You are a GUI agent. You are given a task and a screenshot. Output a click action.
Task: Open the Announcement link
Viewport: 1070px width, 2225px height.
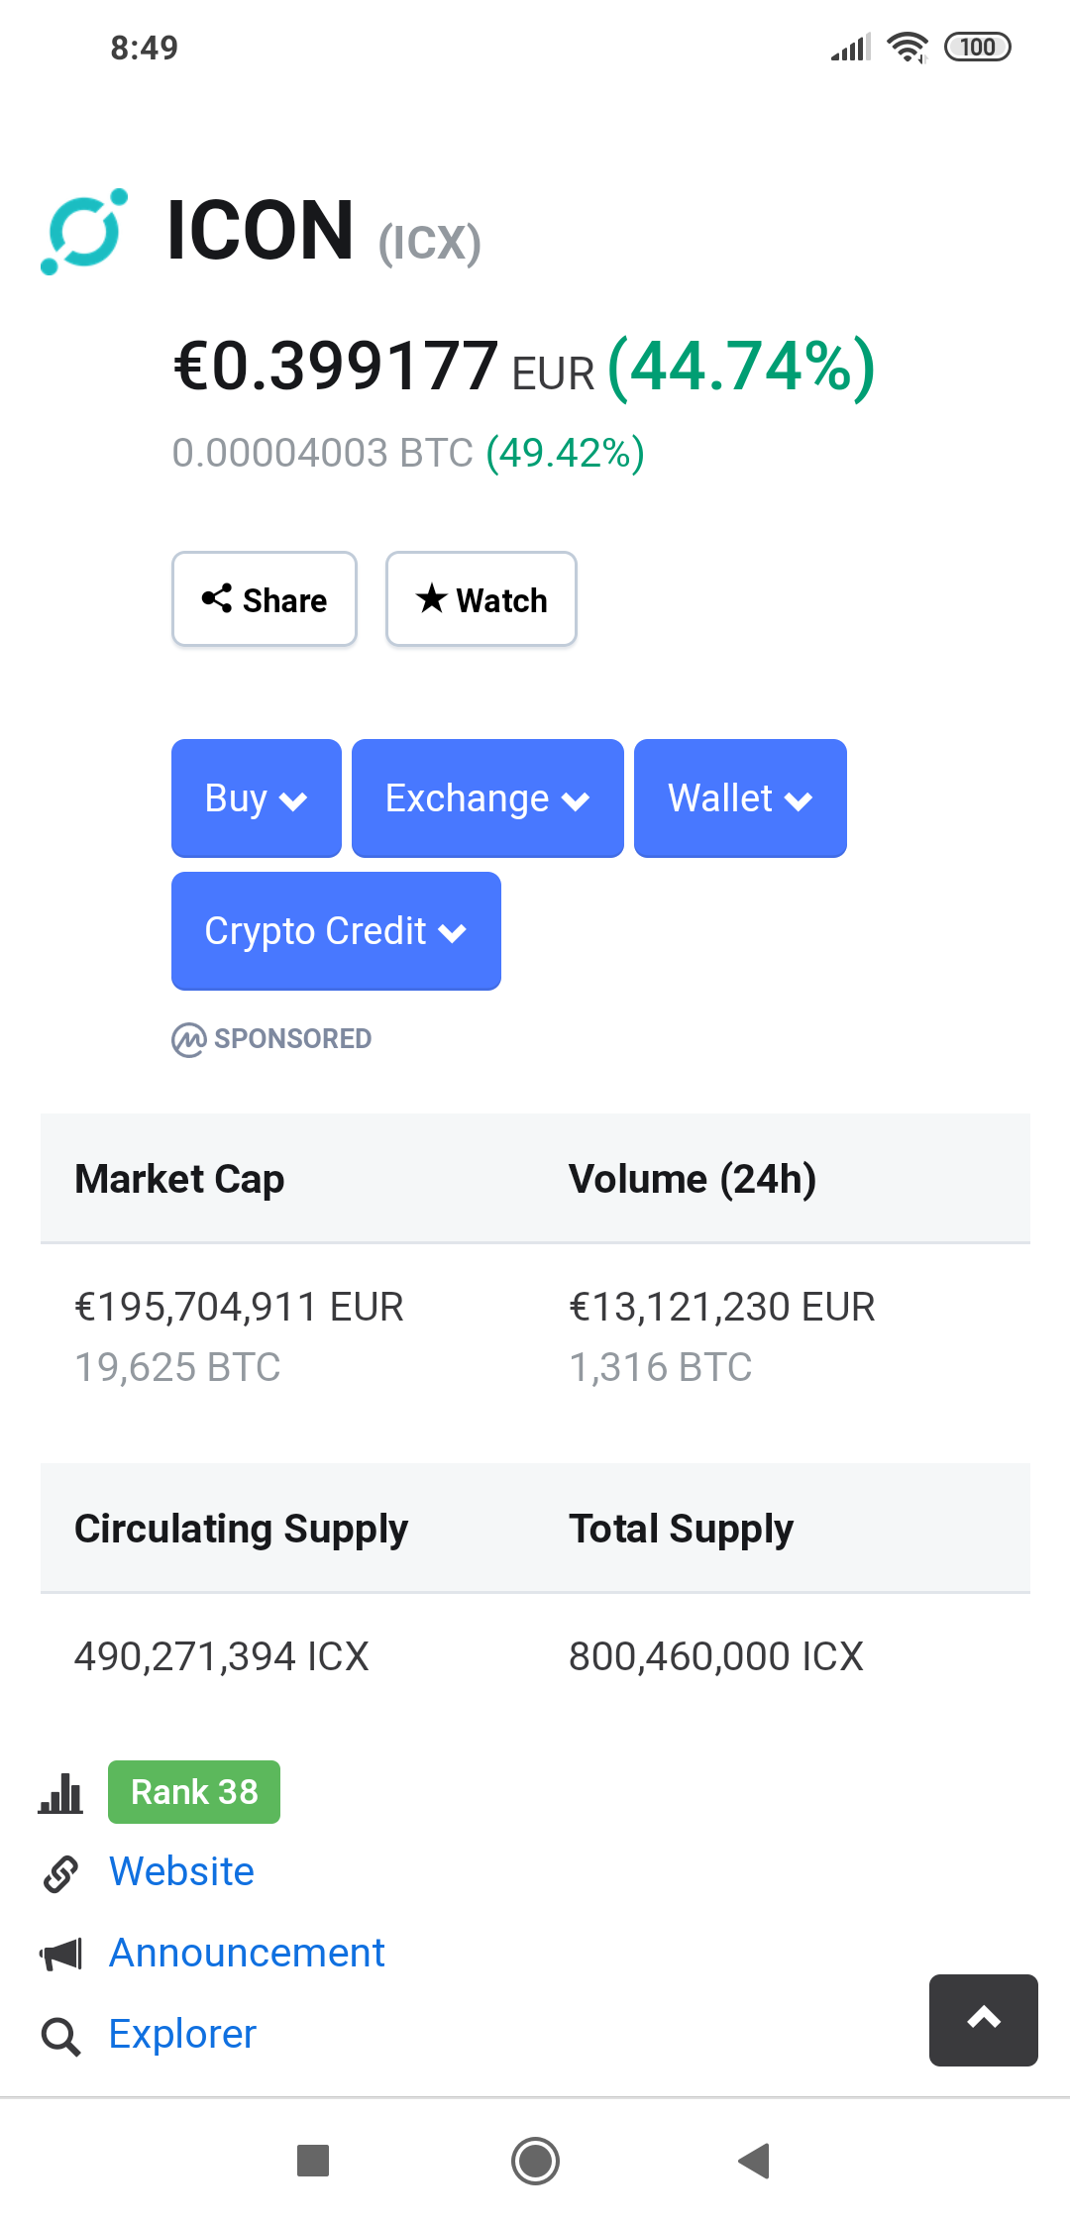247,1953
